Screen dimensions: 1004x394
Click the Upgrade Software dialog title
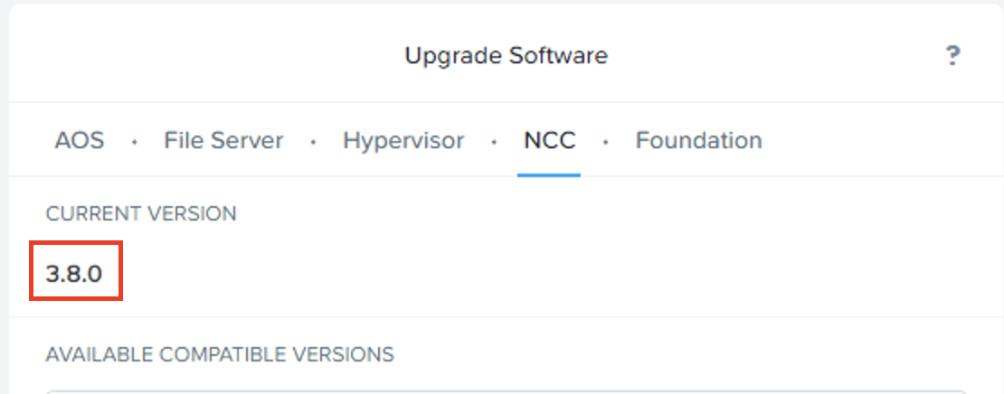(x=506, y=56)
